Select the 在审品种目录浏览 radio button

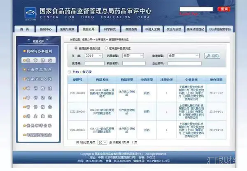coord(106,48)
